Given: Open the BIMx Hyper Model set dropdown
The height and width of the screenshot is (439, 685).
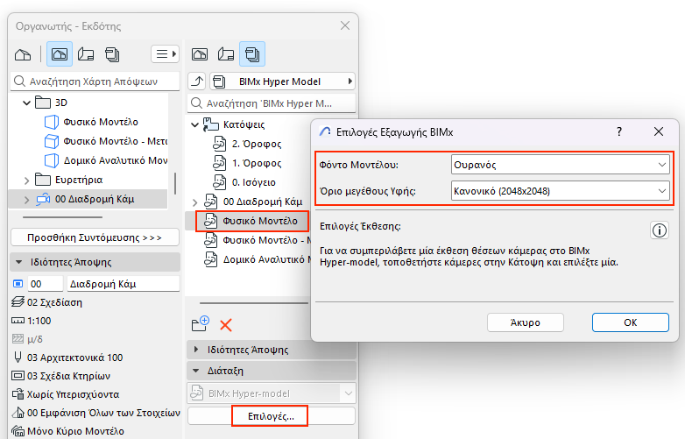Looking at the screenshot, I should tap(282, 81).
